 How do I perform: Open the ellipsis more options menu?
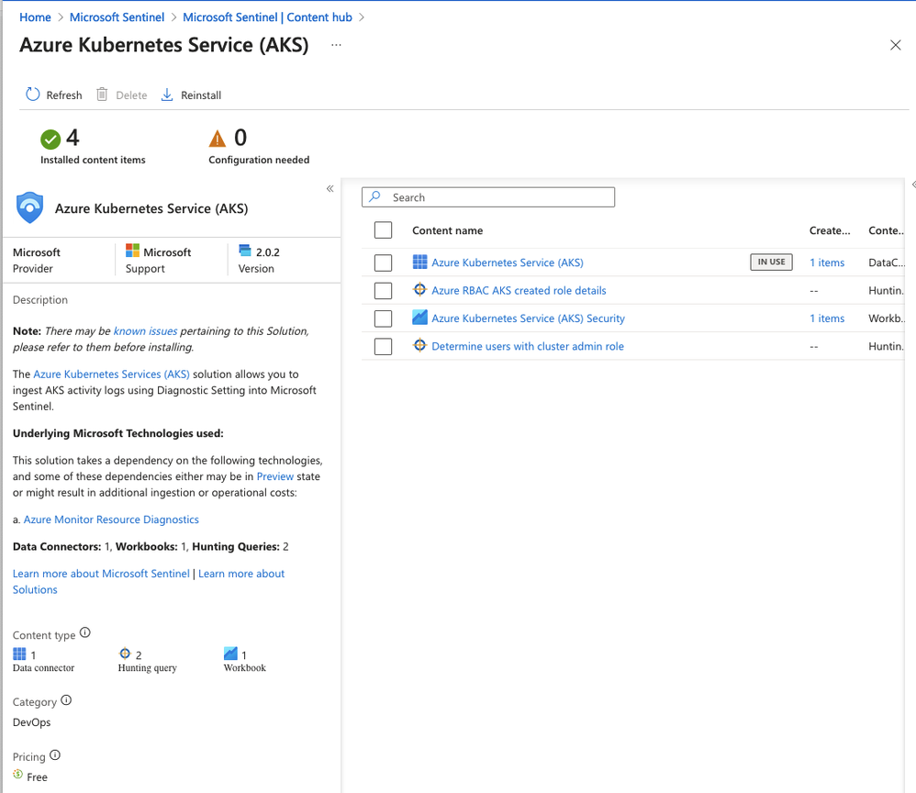click(x=336, y=45)
